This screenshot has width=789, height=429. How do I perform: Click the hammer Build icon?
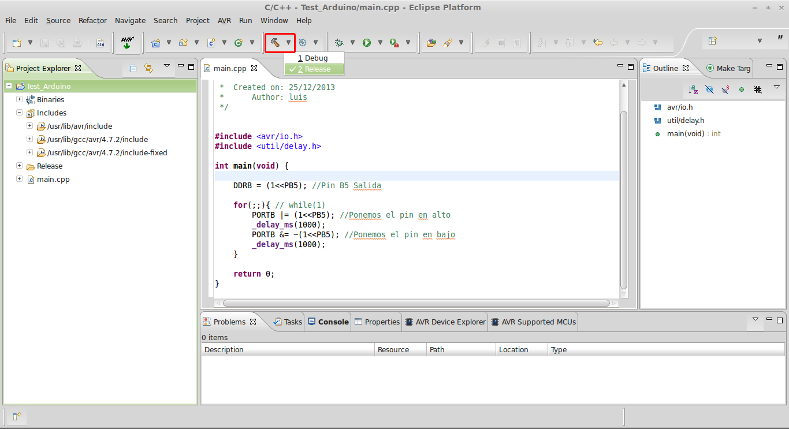coord(275,43)
